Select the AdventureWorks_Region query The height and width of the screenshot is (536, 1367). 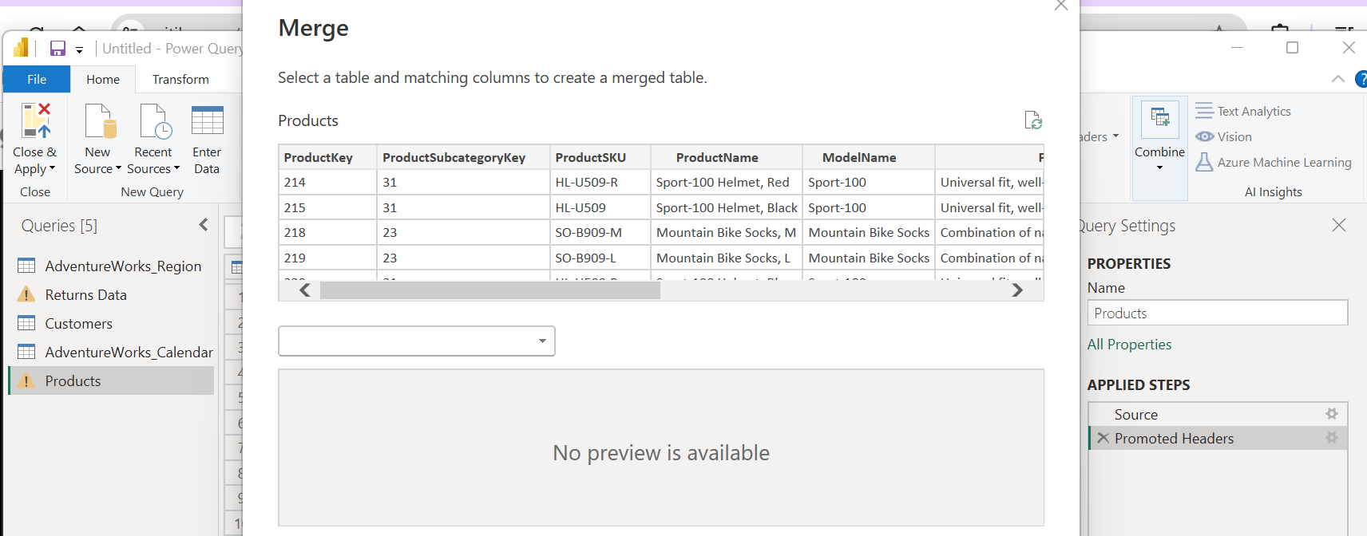click(112, 266)
